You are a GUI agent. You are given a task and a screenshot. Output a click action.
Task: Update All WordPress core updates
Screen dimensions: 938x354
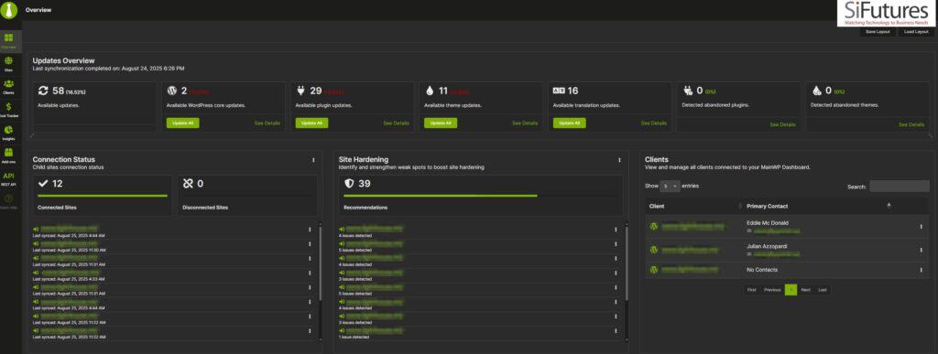[182, 123]
